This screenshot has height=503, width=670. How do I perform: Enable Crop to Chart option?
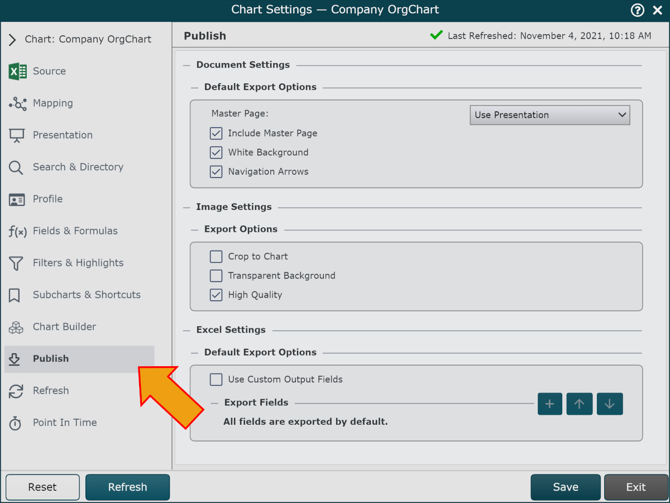216,257
